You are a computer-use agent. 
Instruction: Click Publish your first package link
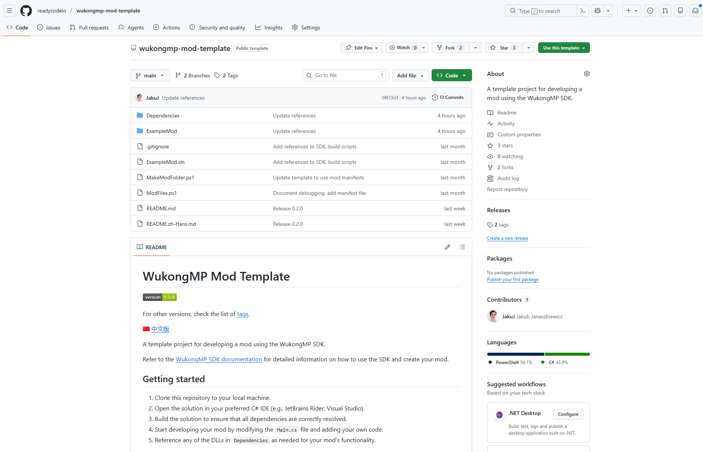coord(513,279)
